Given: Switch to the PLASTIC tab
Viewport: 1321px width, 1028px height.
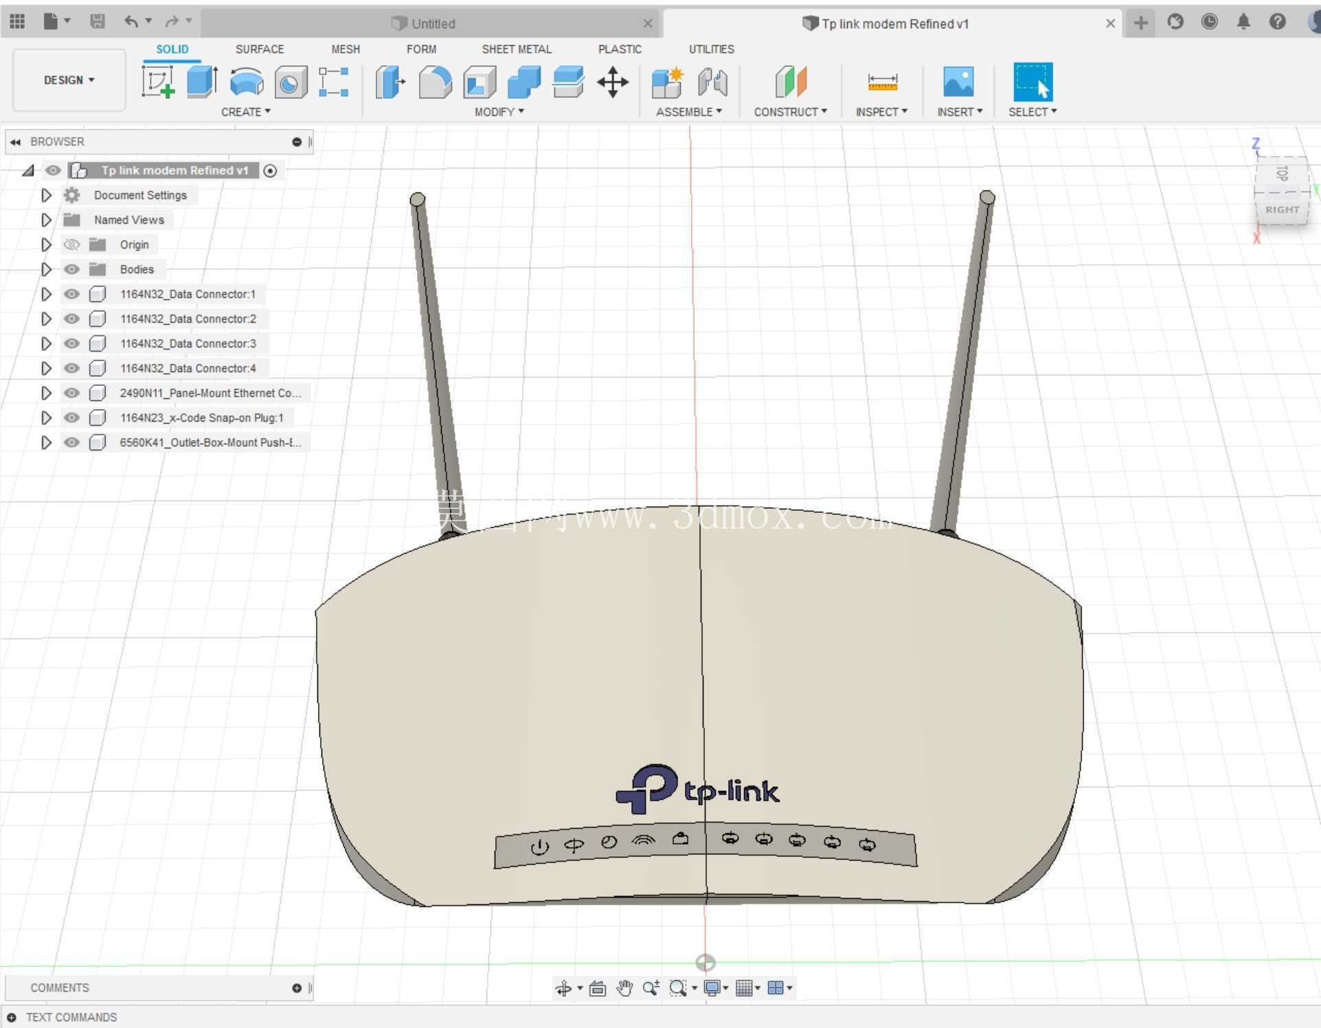Looking at the screenshot, I should pos(620,49).
